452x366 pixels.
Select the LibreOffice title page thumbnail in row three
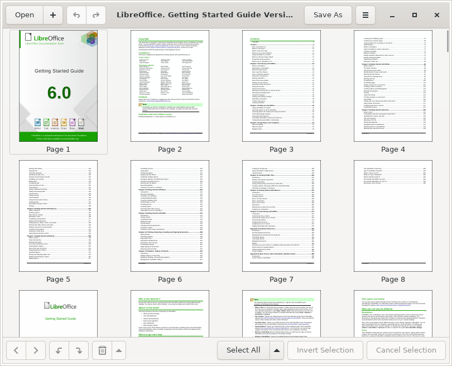58,314
